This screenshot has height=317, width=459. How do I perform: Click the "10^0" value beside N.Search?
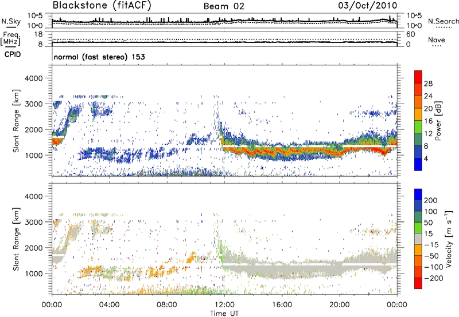click(x=414, y=26)
